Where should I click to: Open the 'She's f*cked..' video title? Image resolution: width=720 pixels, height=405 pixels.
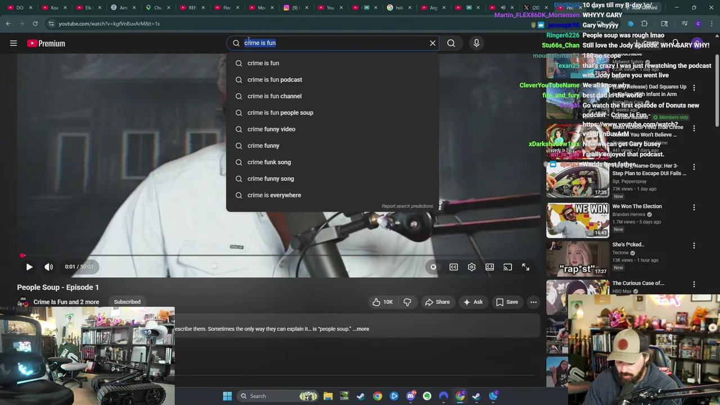tap(628, 245)
